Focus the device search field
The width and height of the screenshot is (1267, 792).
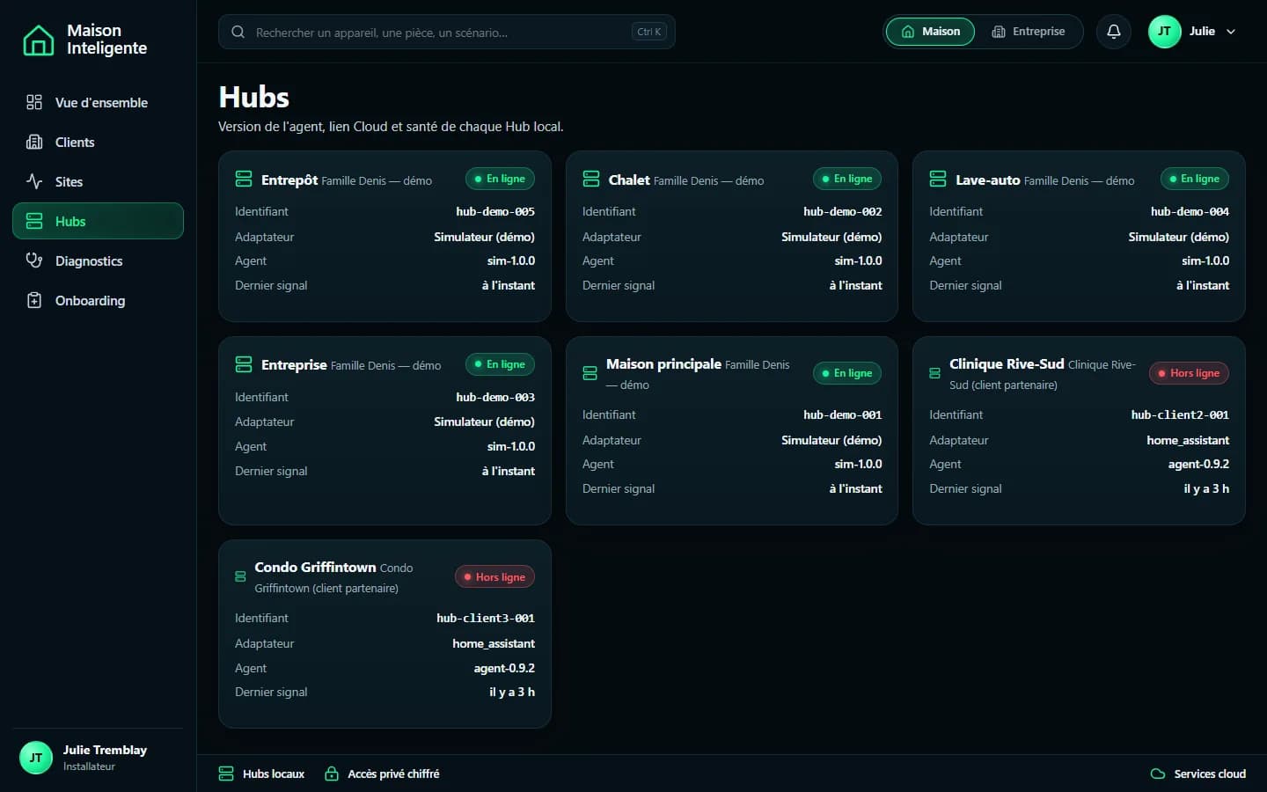click(446, 32)
